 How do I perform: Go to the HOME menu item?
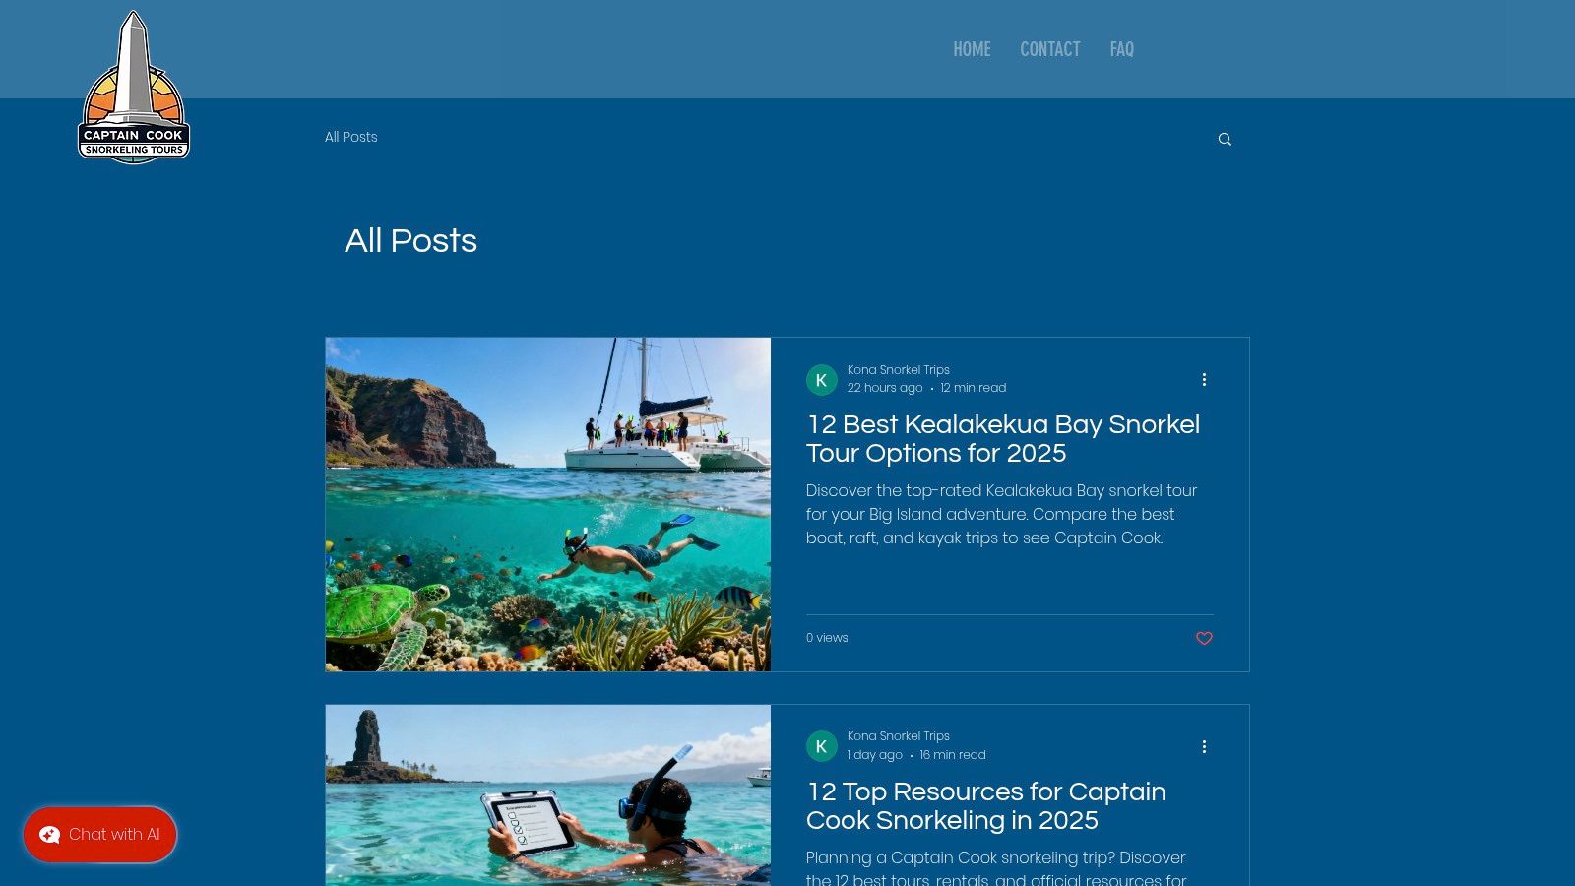coord(972,49)
